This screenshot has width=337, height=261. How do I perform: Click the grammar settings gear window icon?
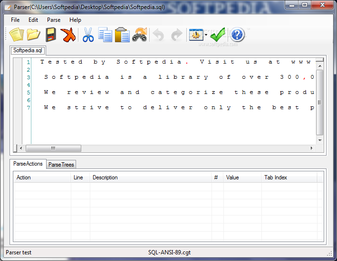click(196, 35)
